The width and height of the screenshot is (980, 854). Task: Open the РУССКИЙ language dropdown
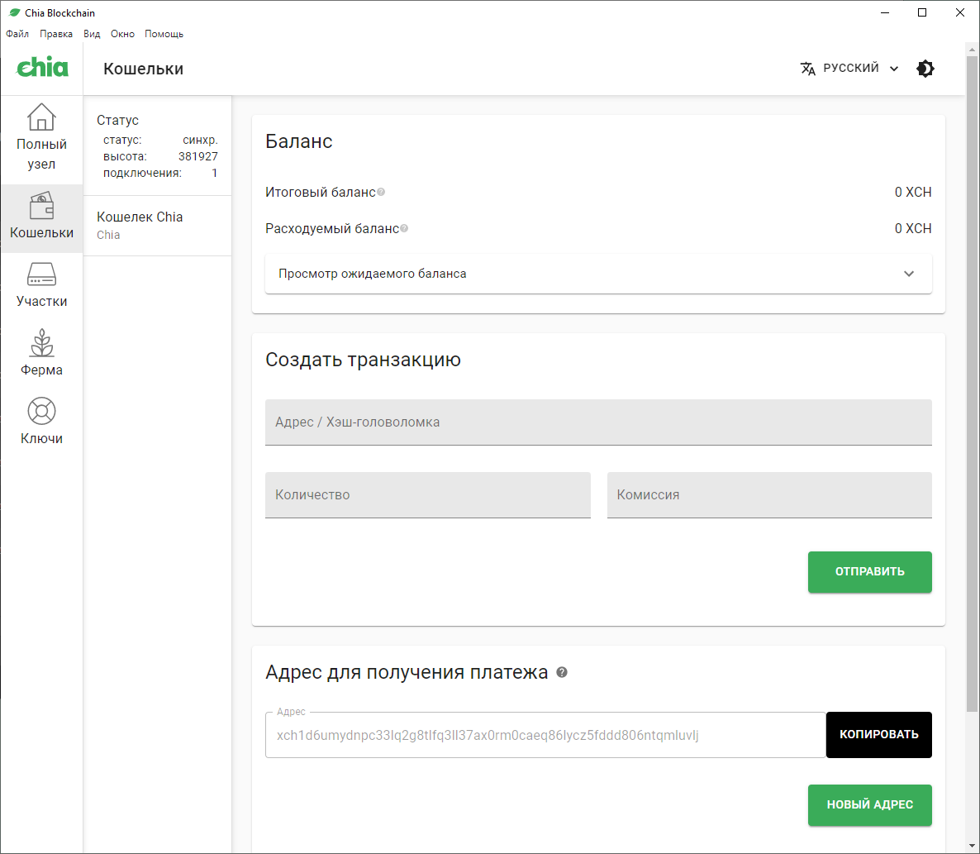click(850, 68)
